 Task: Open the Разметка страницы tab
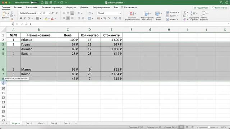coord(52,7)
